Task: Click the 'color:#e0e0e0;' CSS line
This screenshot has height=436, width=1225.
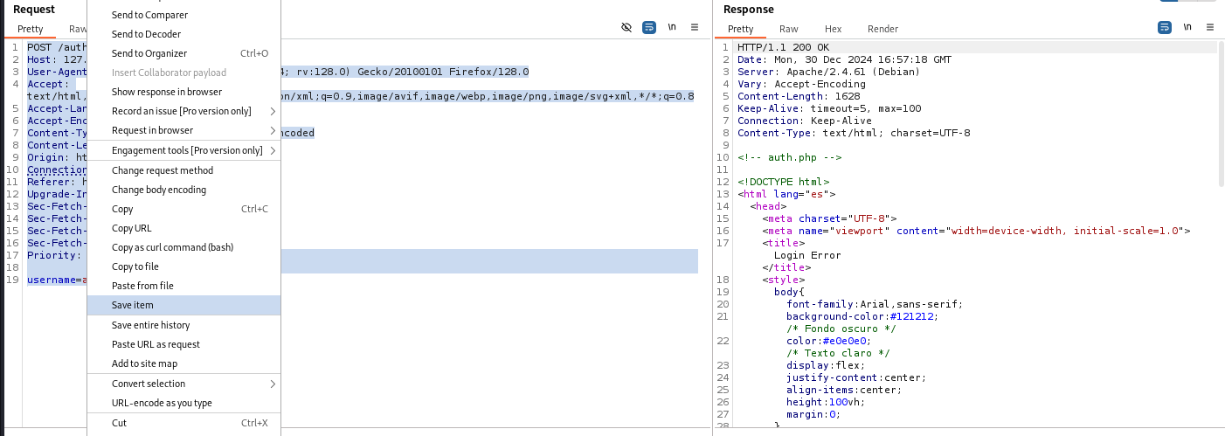Action: [829, 341]
